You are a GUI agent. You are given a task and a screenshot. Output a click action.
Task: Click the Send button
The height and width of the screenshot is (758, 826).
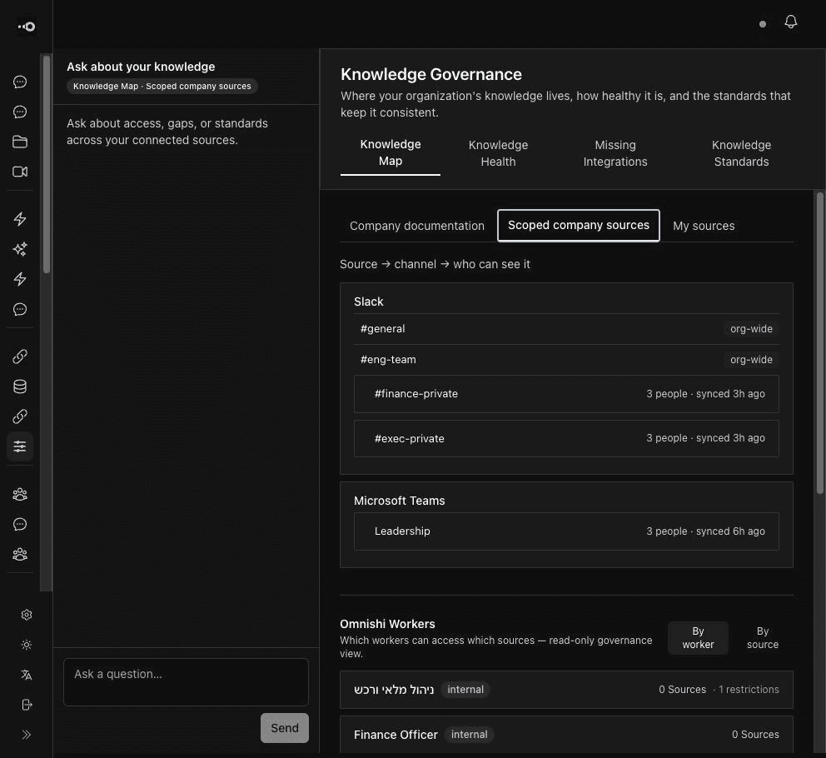click(x=285, y=728)
